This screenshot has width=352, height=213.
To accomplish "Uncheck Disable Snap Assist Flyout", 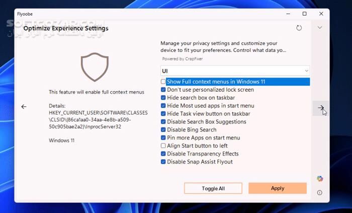I will click(x=163, y=162).
